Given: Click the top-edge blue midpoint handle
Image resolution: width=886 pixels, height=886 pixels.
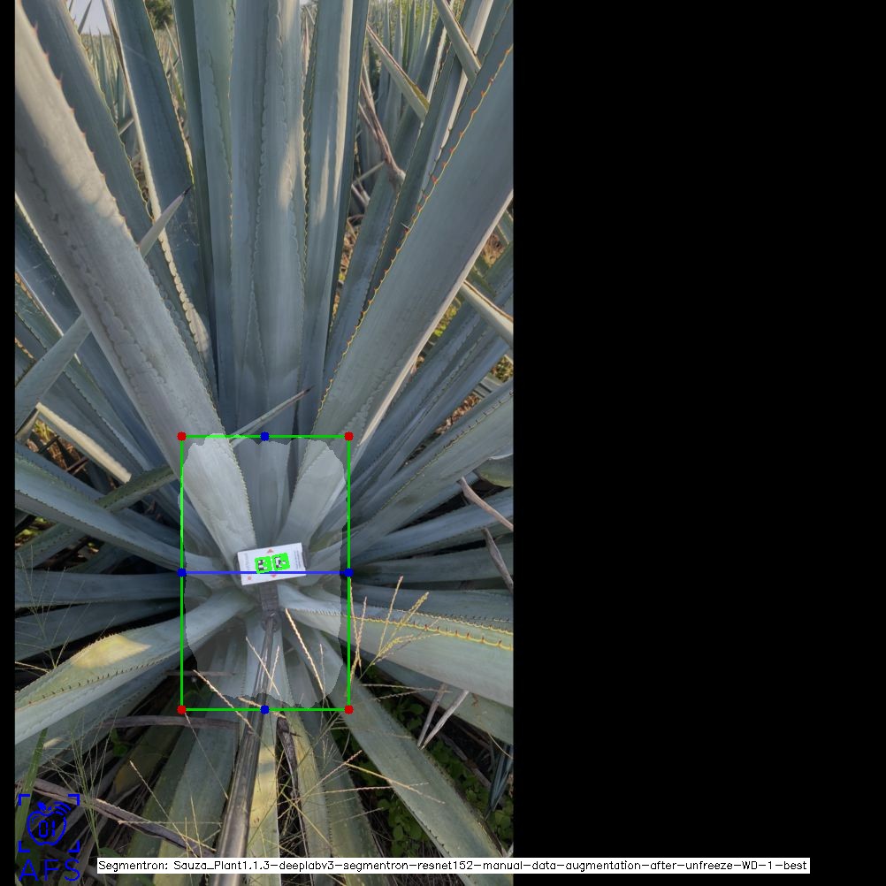Looking at the screenshot, I should pos(264,436).
